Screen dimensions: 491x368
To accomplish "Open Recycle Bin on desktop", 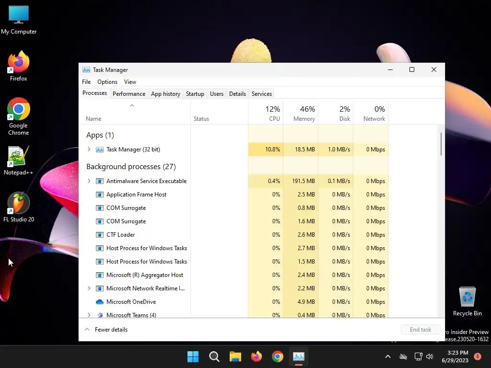I will pyautogui.click(x=467, y=301).
